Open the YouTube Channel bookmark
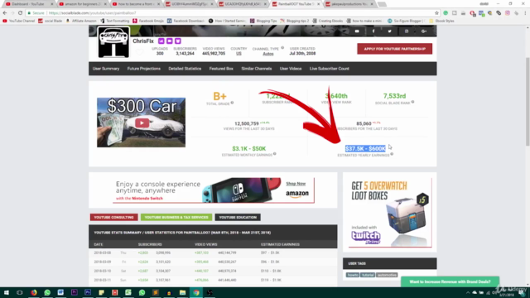Screen dimensions: 530x298 [x=19, y=21]
